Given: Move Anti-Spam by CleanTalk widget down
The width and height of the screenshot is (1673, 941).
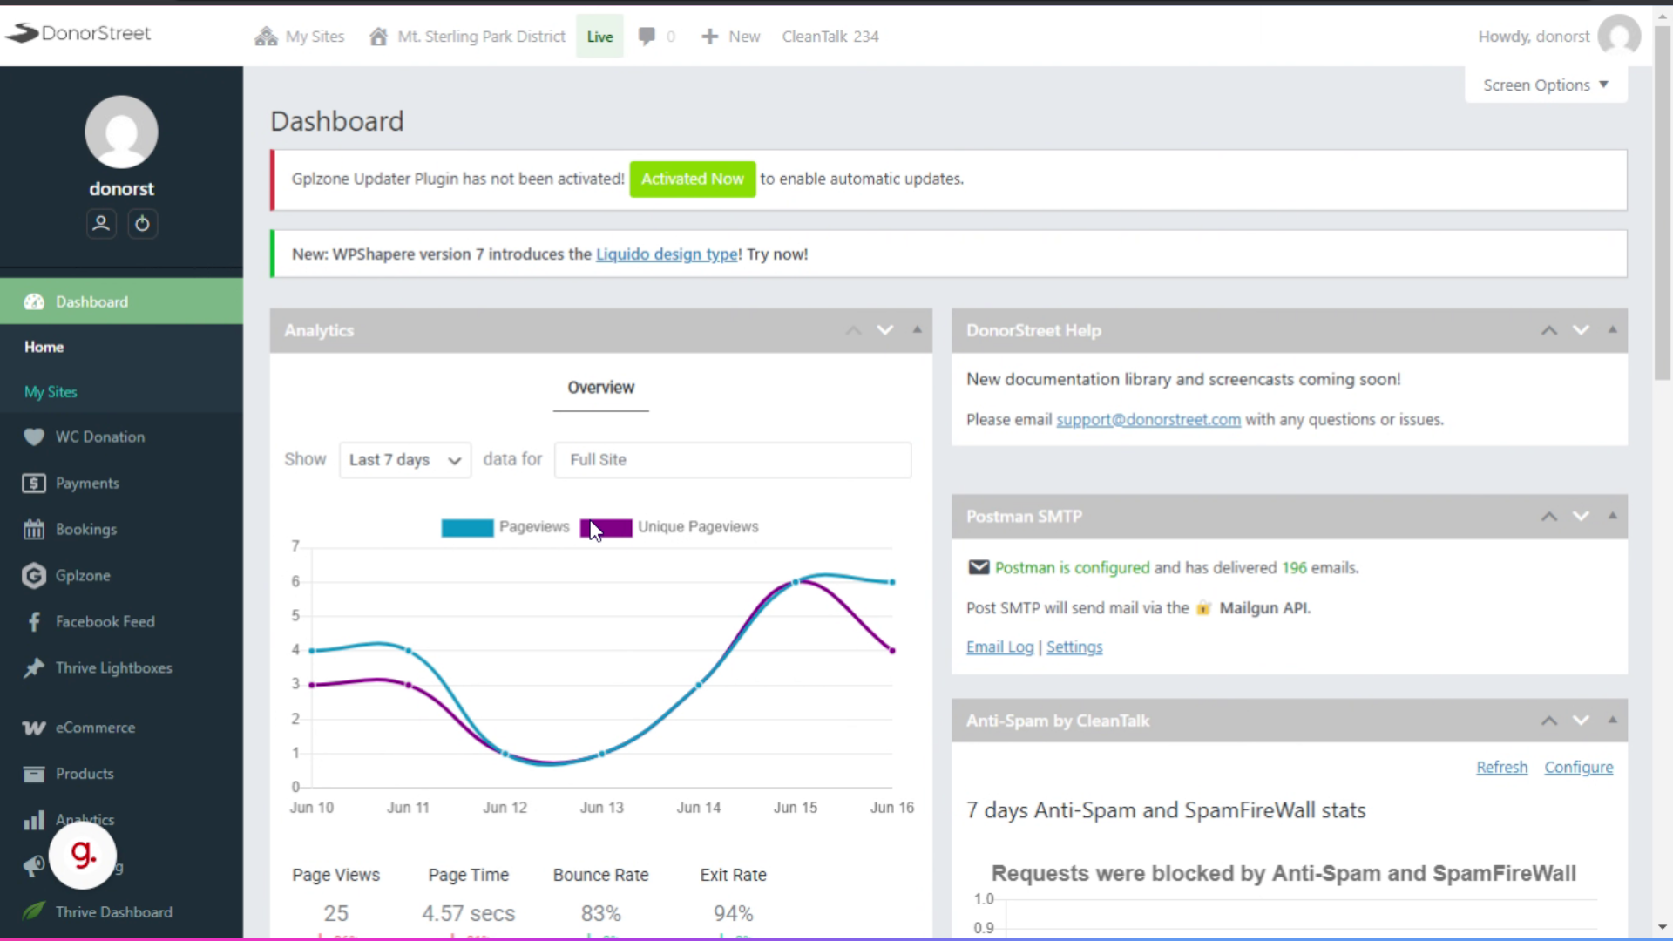Looking at the screenshot, I should tap(1581, 721).
